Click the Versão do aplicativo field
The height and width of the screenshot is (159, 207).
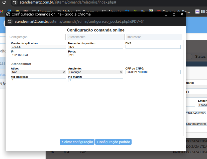pos(39,47)
